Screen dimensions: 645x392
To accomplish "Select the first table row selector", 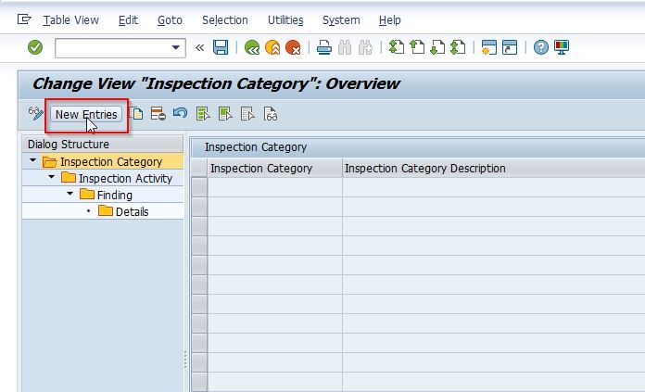I will 199,187.
